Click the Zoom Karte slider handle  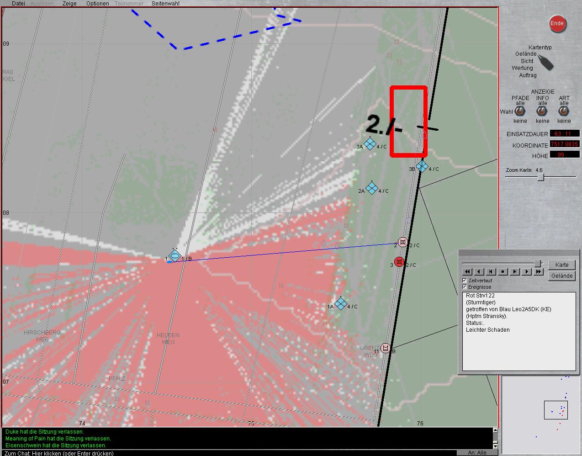pyautogui.click(x=540, y=177)
